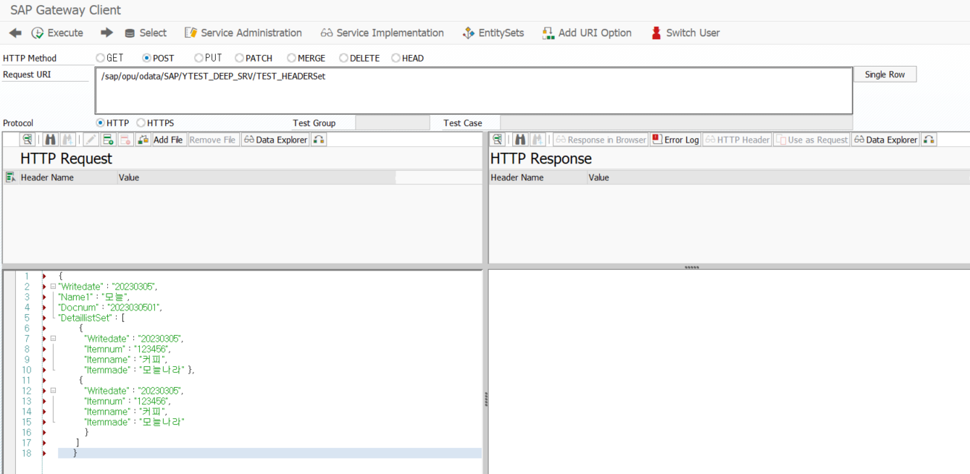Click Add URI Option
Image resolution: width=970 pixels, height=474 pixels.
click(587, 33)
